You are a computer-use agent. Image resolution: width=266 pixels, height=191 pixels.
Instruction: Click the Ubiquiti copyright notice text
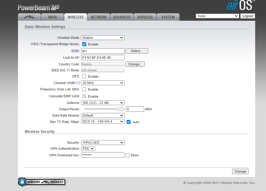pos(219,183)
